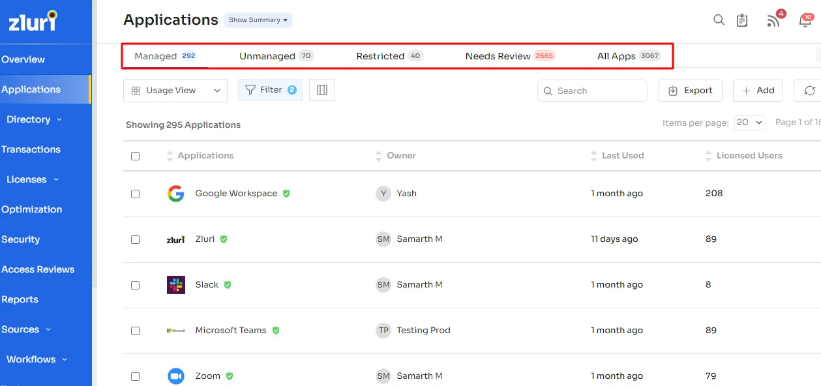Click the applications Search field
Viewport: 821px width, 386px height.
(593, 91)
